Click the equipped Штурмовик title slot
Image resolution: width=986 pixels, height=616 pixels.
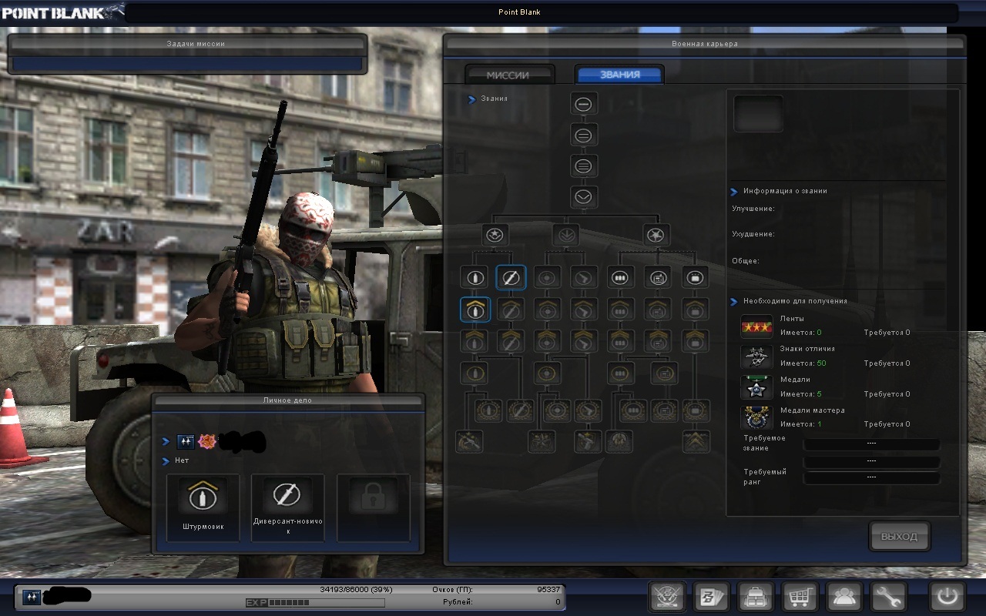[x=203, y=507]
